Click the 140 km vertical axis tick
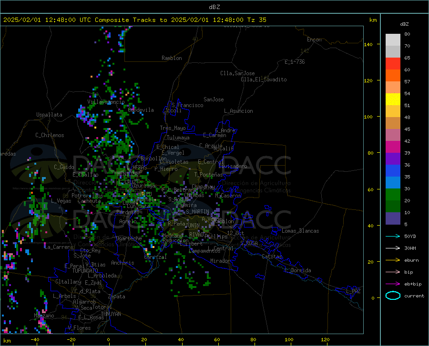This screenshot has height=346, width=429. 368,44
